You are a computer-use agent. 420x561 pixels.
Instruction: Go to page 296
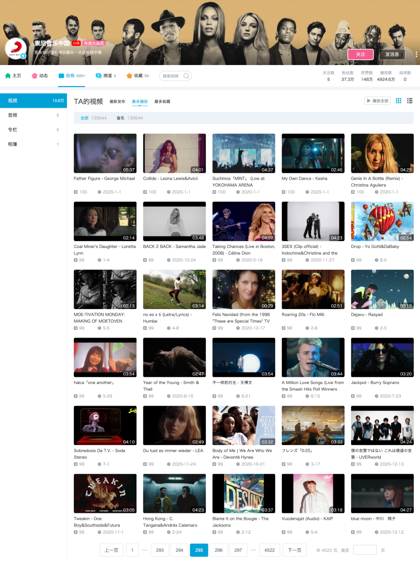click(219, 550)
